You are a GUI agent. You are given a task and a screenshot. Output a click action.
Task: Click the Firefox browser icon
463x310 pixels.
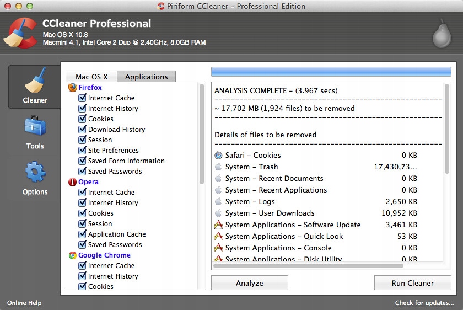pyautogui.click(x=72, y=88)
